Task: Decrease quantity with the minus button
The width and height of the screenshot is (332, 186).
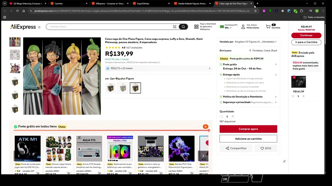Action: coord(222,117)
